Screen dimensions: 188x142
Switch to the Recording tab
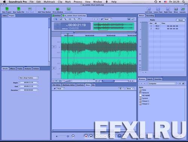coord(150,16)
